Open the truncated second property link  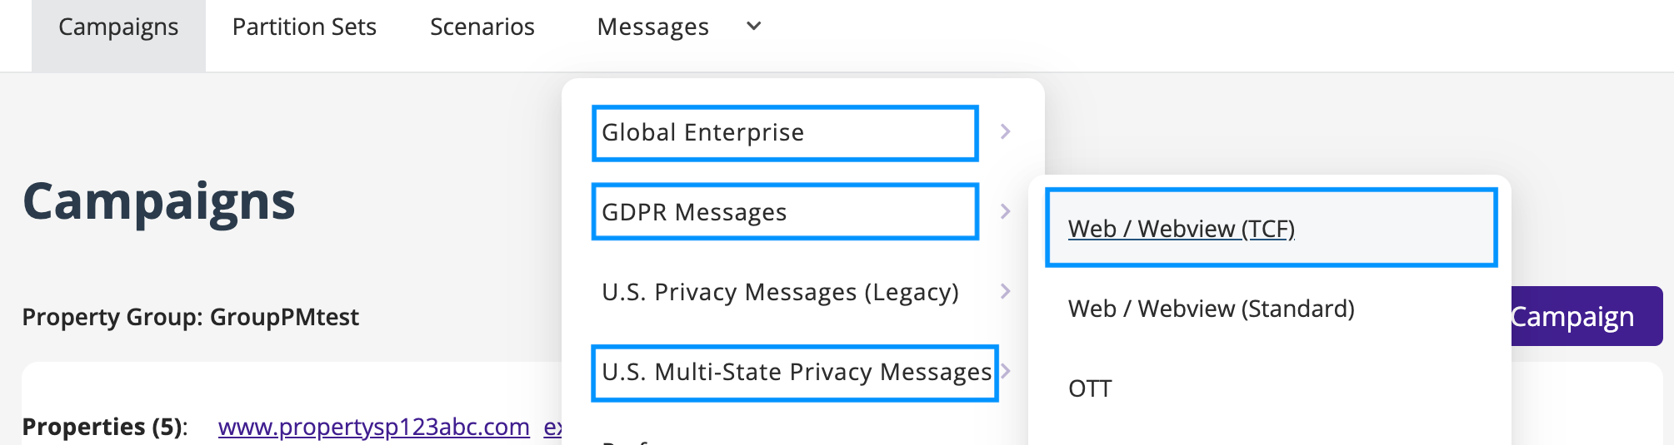552,427
